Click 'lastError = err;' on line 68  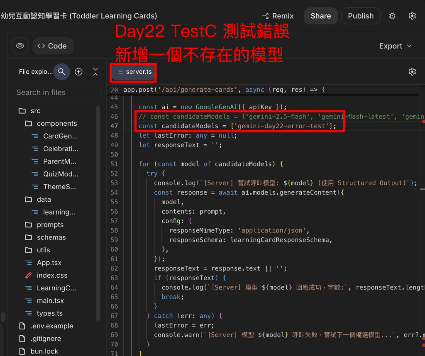tap(184, 325)
